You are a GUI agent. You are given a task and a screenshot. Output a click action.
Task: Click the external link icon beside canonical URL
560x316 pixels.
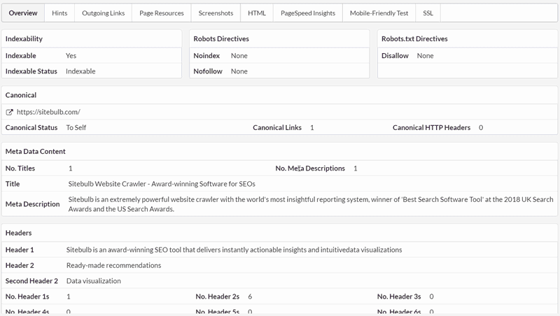(x=9, y=112)
